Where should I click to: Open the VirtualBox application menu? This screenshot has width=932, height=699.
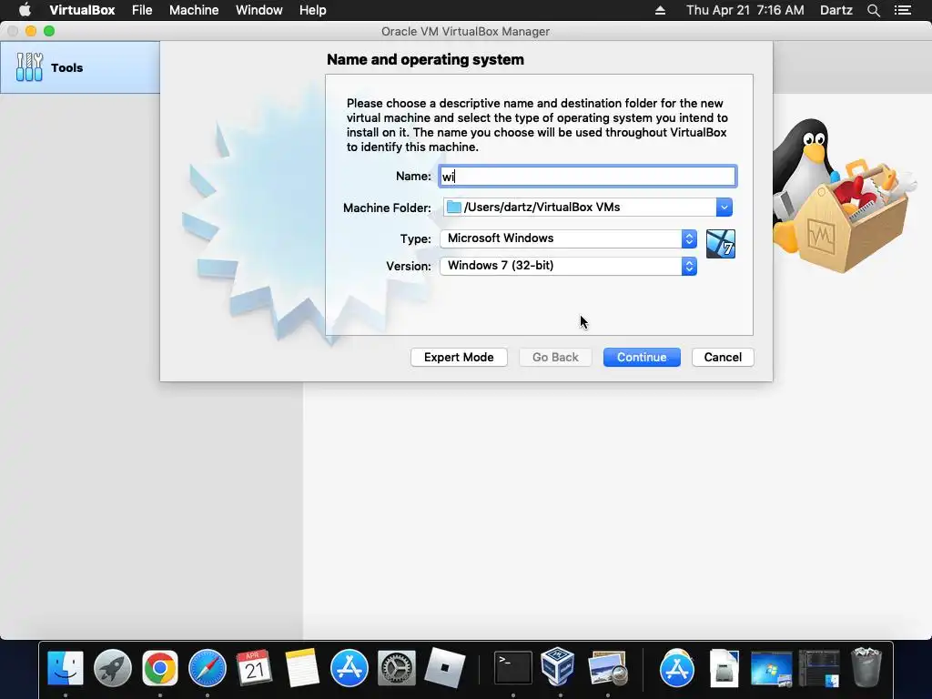tap(82, 10)
